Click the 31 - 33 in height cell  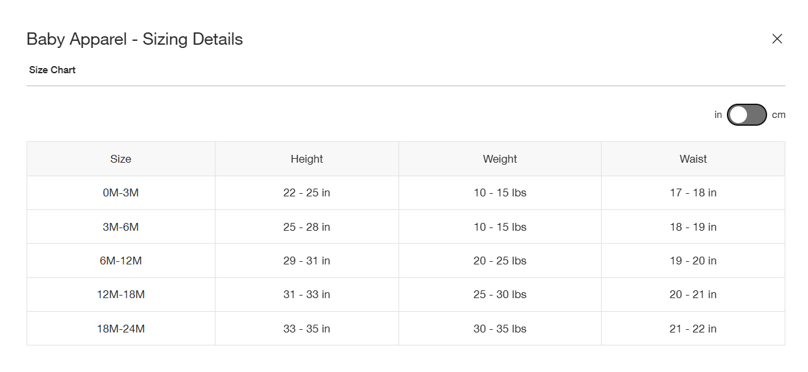click(307, 294)
